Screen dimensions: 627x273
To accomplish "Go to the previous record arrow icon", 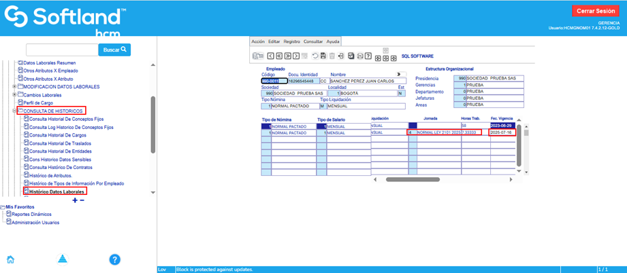I will tap(270, 56).
